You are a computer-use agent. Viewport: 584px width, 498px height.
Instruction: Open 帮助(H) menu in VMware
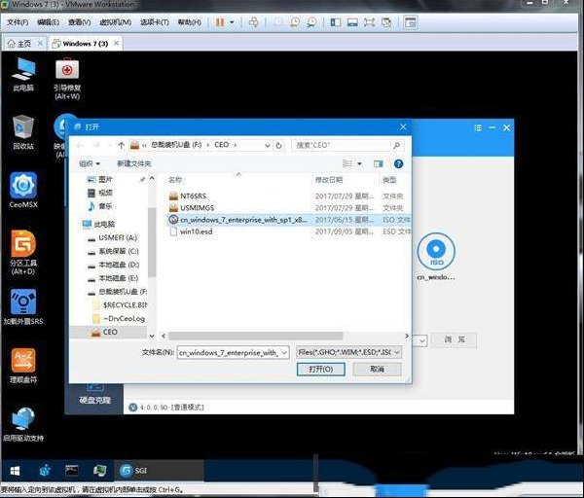[189, 22]
